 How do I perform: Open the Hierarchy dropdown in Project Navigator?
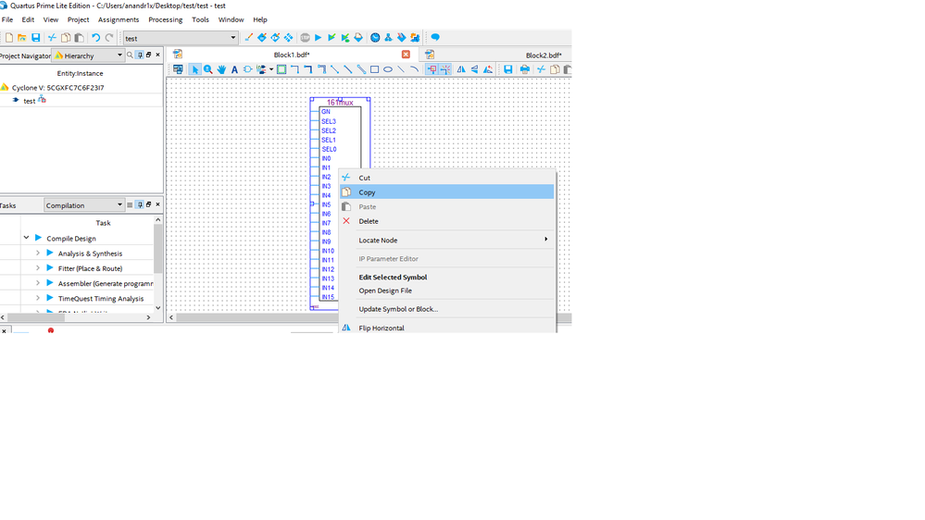click(119, 56)
